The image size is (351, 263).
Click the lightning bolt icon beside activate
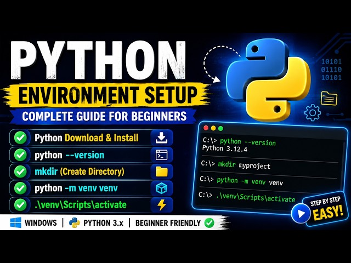161,205
